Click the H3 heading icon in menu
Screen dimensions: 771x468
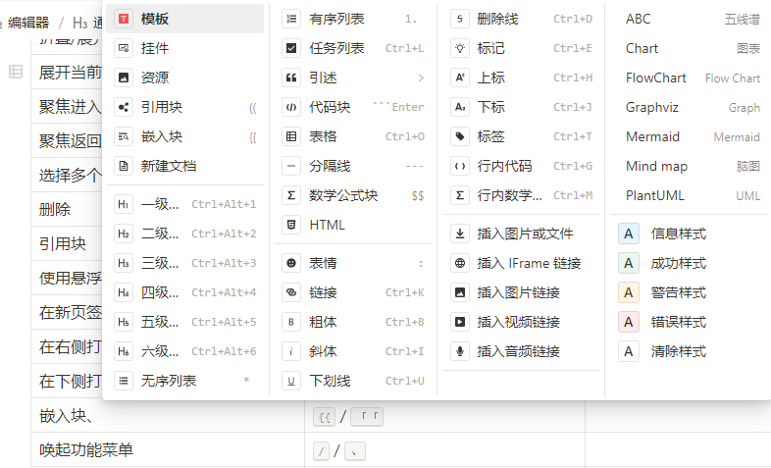(x=124, y=263)
